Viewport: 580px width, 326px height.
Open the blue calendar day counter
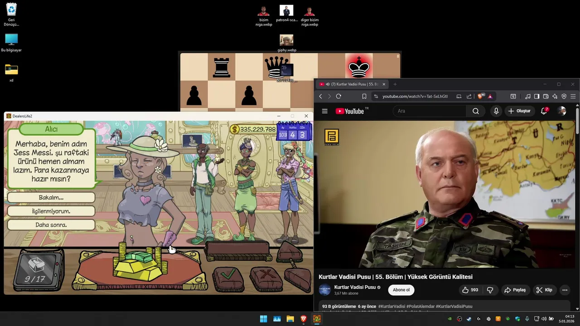(293, 132)
